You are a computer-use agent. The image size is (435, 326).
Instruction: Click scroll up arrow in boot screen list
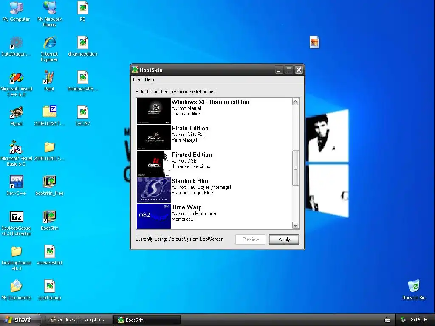click(296, 102)
